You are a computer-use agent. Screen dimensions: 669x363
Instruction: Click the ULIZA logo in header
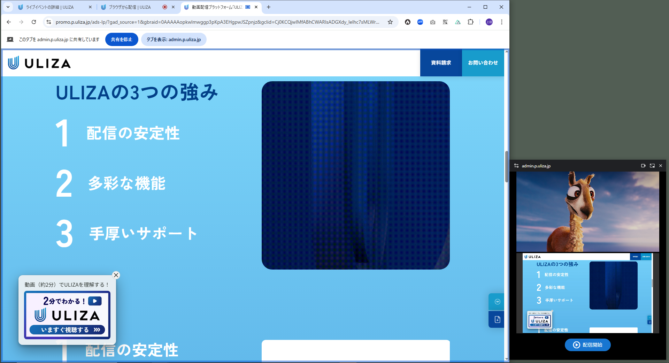[39, 63]
